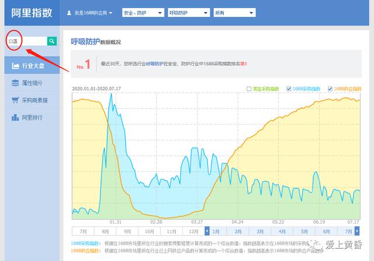Focus the keyword search input field

27,41
